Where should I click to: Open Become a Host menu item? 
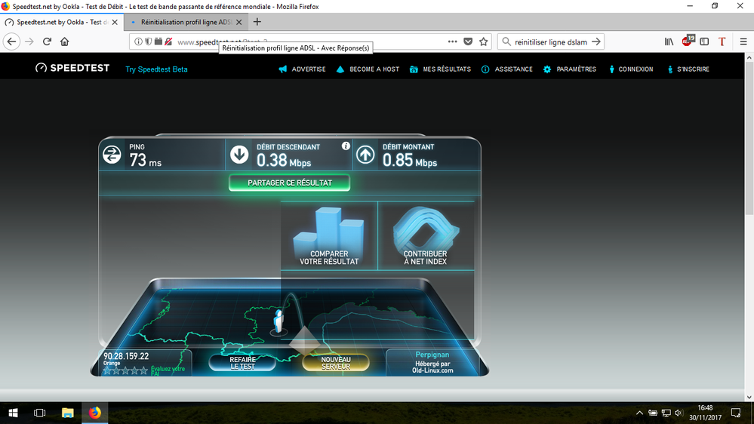pyautogui.click(x=368, y=69)
